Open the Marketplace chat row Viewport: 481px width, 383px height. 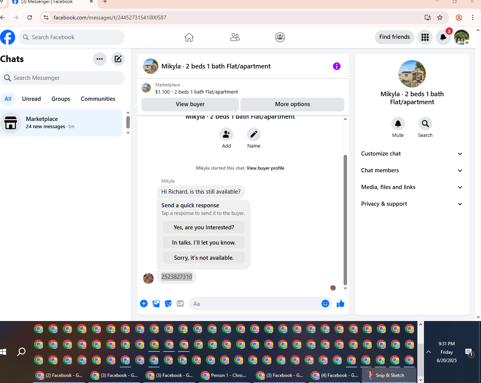(61, 123)
